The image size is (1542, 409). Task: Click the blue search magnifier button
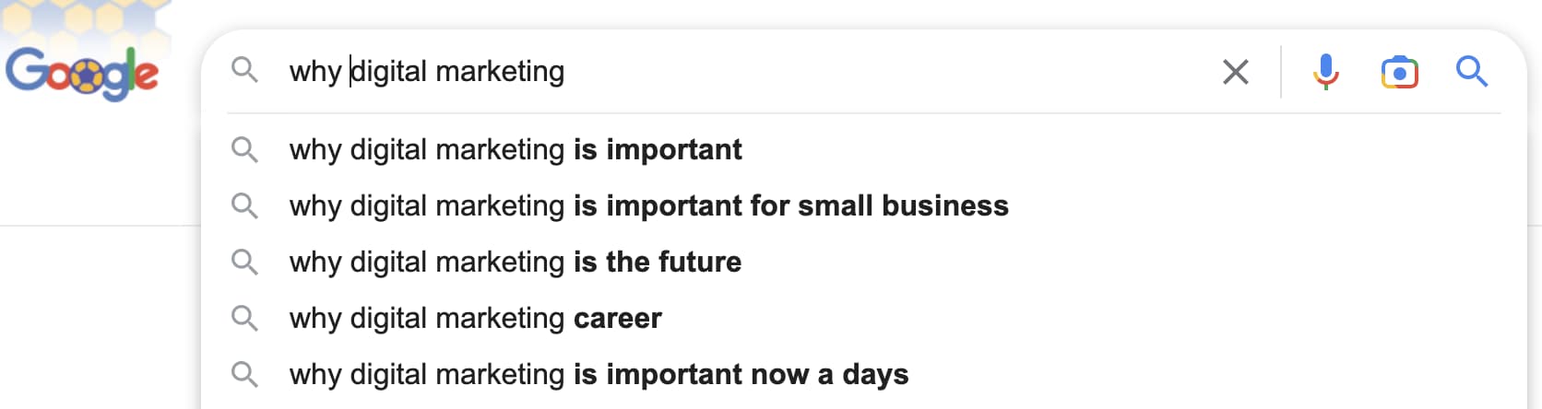tap(1471, 72)
